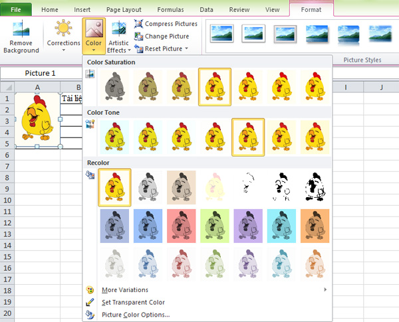
Task: Apply dark red recolor thumbnail
Action: click(x=181, y=226)
